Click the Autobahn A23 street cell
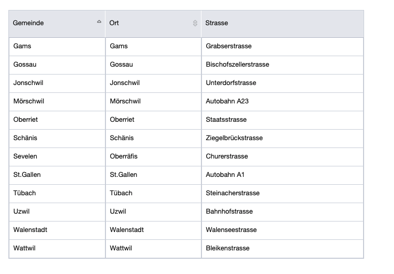 click(x=227, y=101)
